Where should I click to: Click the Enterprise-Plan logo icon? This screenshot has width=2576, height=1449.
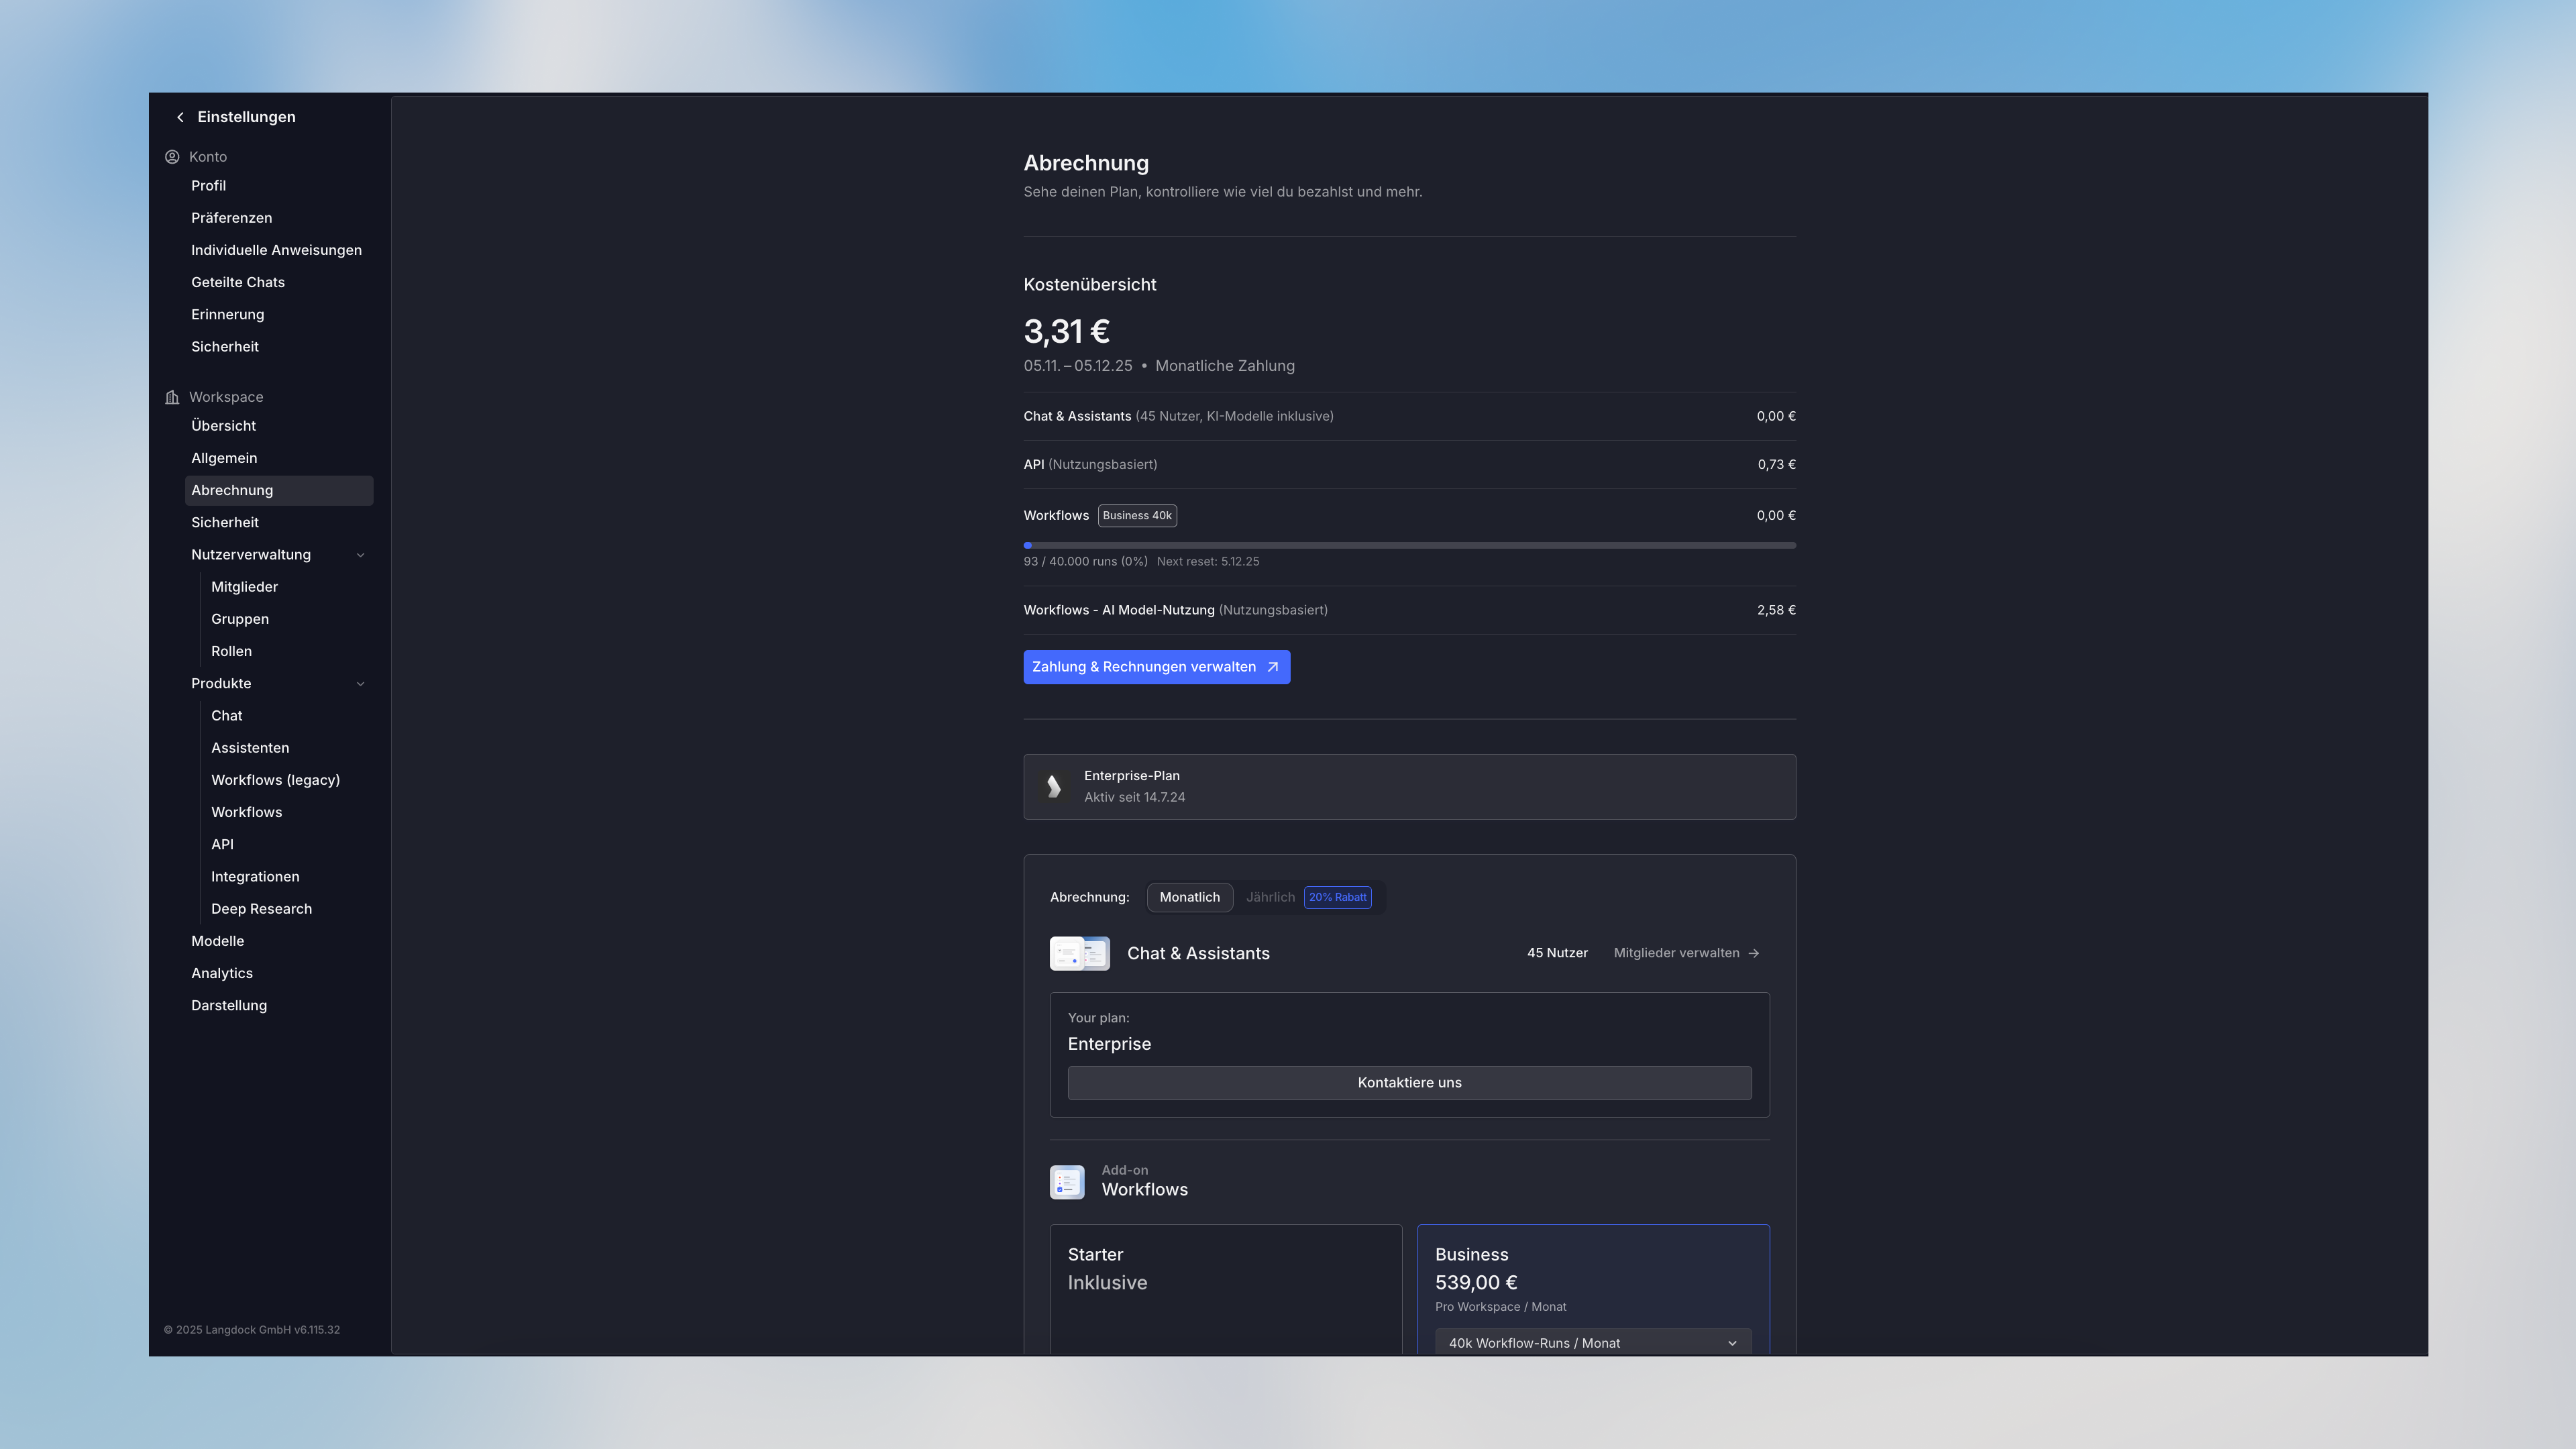[1053, 787]
